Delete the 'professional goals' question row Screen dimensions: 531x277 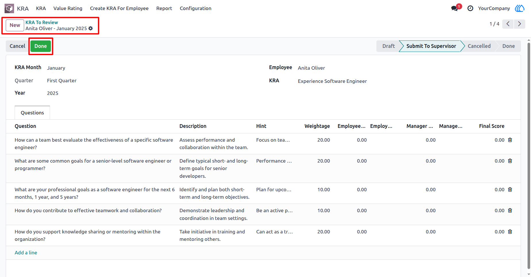coord(510,190)
